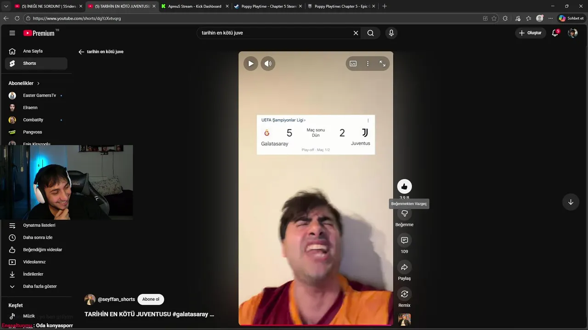Open the sound source thumbnail under Remix
588x330 pixels.
pos(404,319)
